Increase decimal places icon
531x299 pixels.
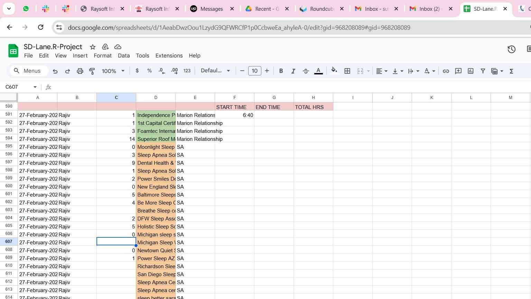tap(174, 71)
